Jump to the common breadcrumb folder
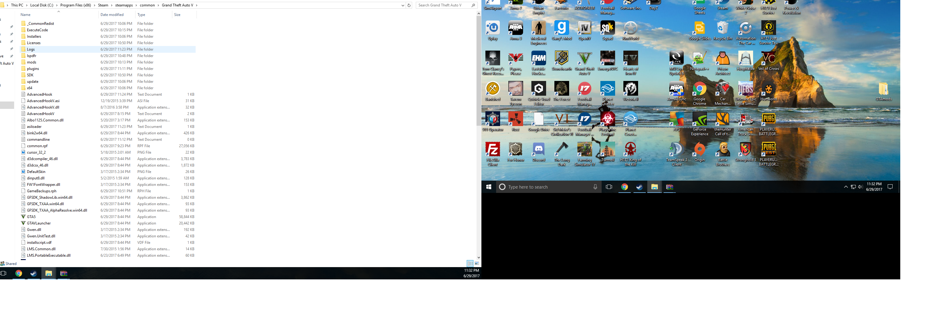Viewport: 934px width, 322px height. point(147,5)
